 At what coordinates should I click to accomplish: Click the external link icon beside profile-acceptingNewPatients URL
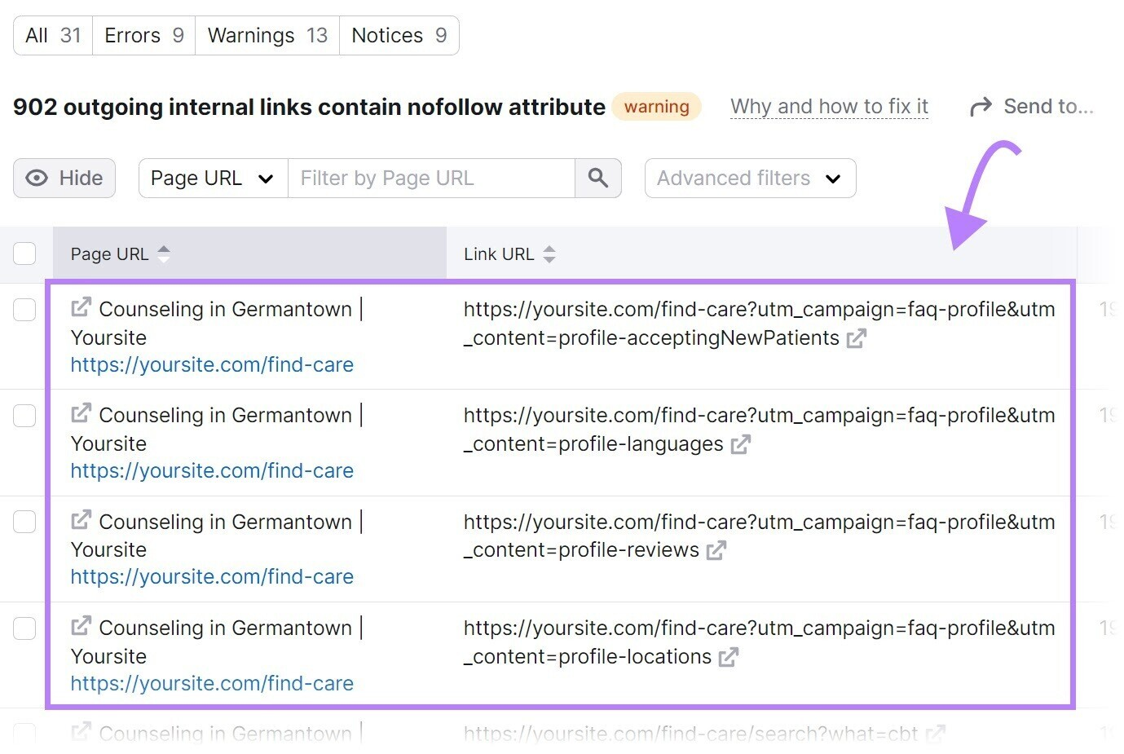point(857,338)
